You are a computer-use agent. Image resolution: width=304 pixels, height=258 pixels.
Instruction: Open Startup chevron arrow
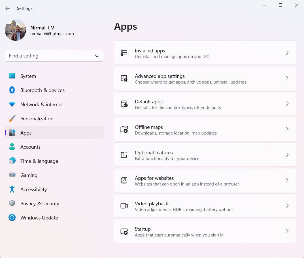[x=287, y=231]
